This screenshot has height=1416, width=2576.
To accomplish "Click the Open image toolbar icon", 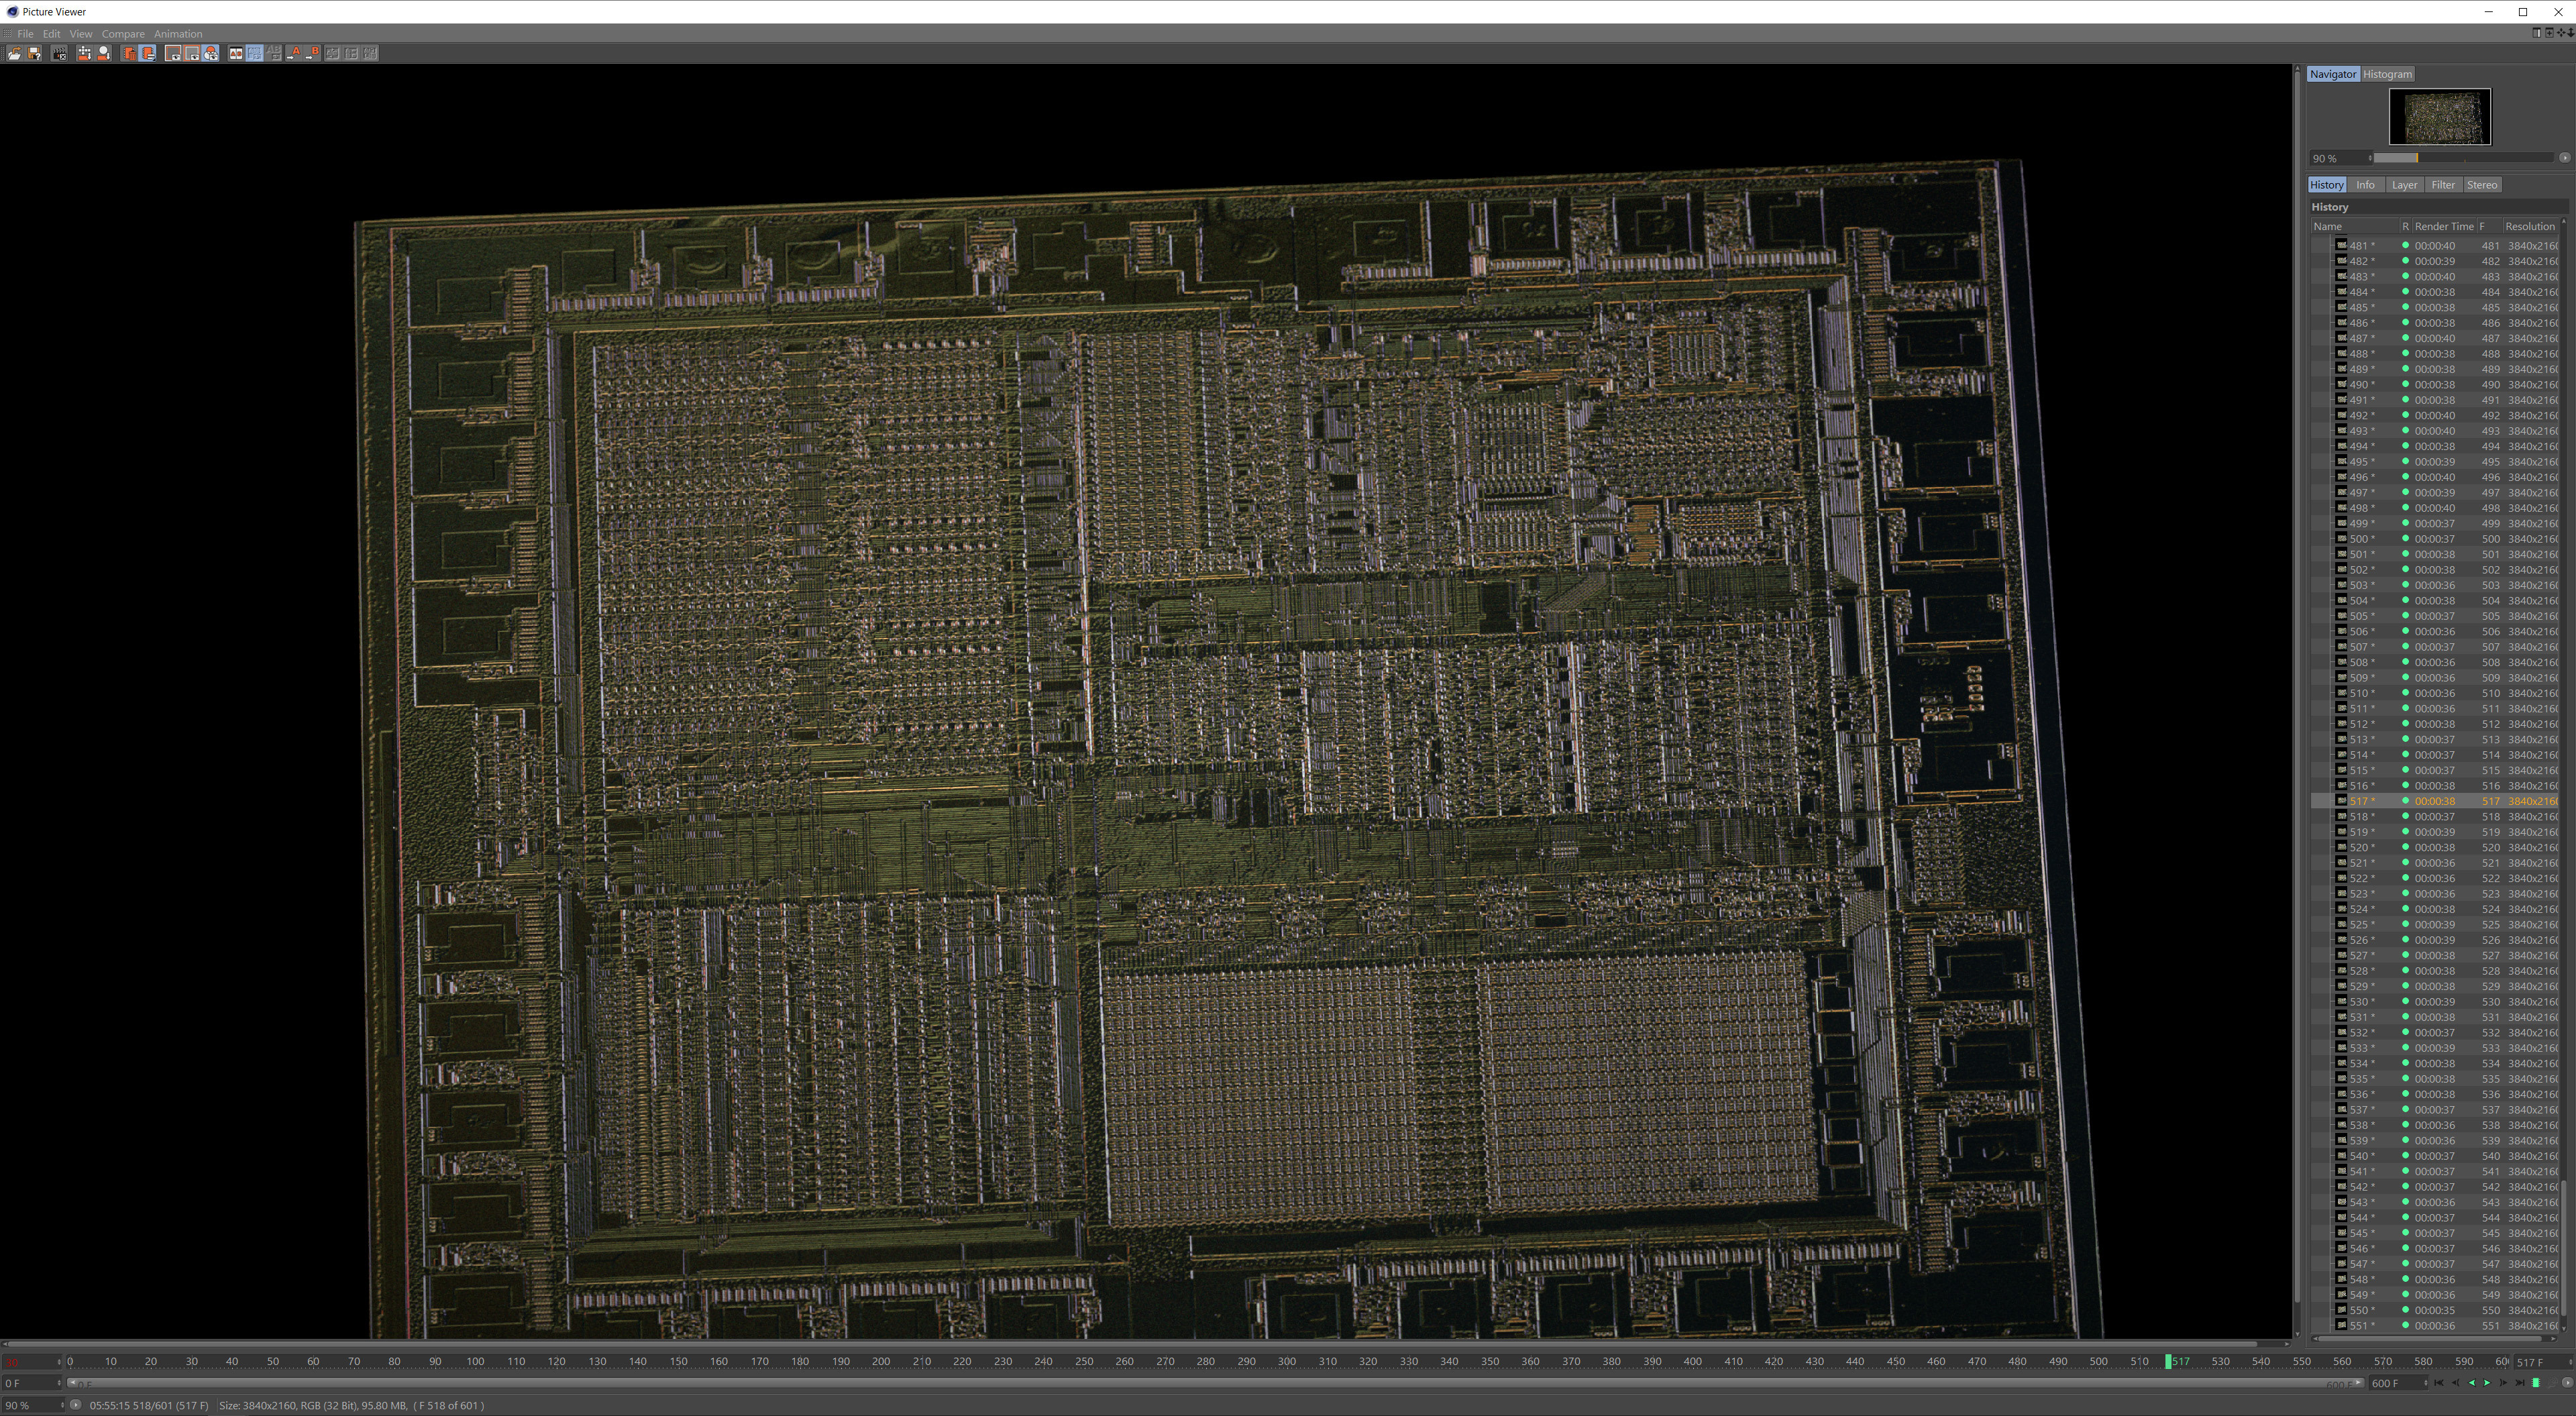I will [14, 54].
